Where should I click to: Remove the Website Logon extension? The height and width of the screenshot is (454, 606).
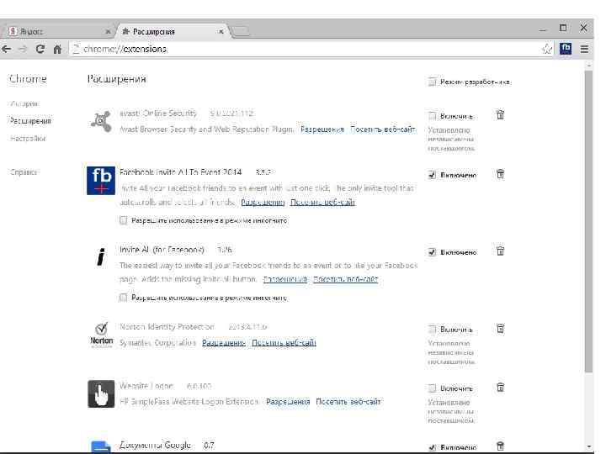pyautogui.click(x=500, y=388)
